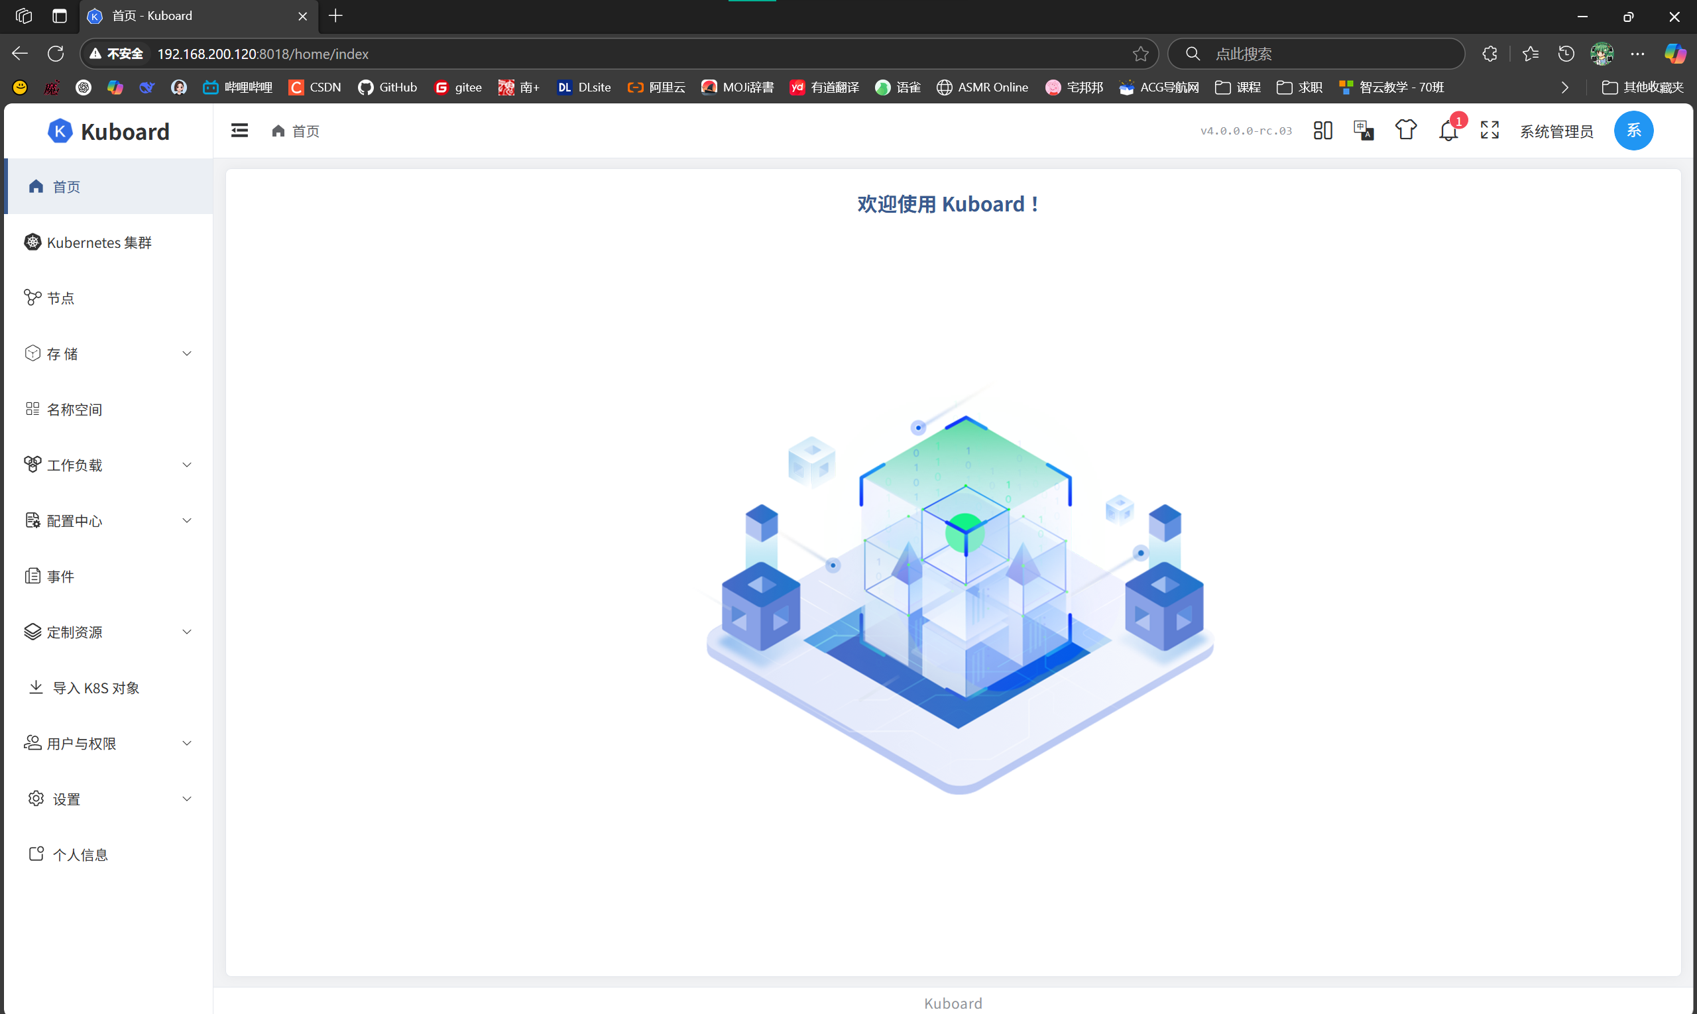
Task: Go back in browser history
Action: (x=20, y=53)
